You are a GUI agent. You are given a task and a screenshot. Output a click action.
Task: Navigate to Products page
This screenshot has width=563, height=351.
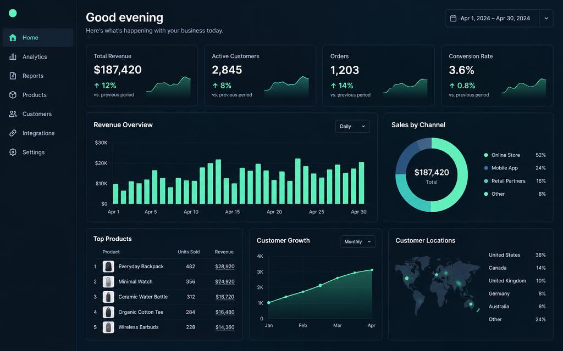38,95
